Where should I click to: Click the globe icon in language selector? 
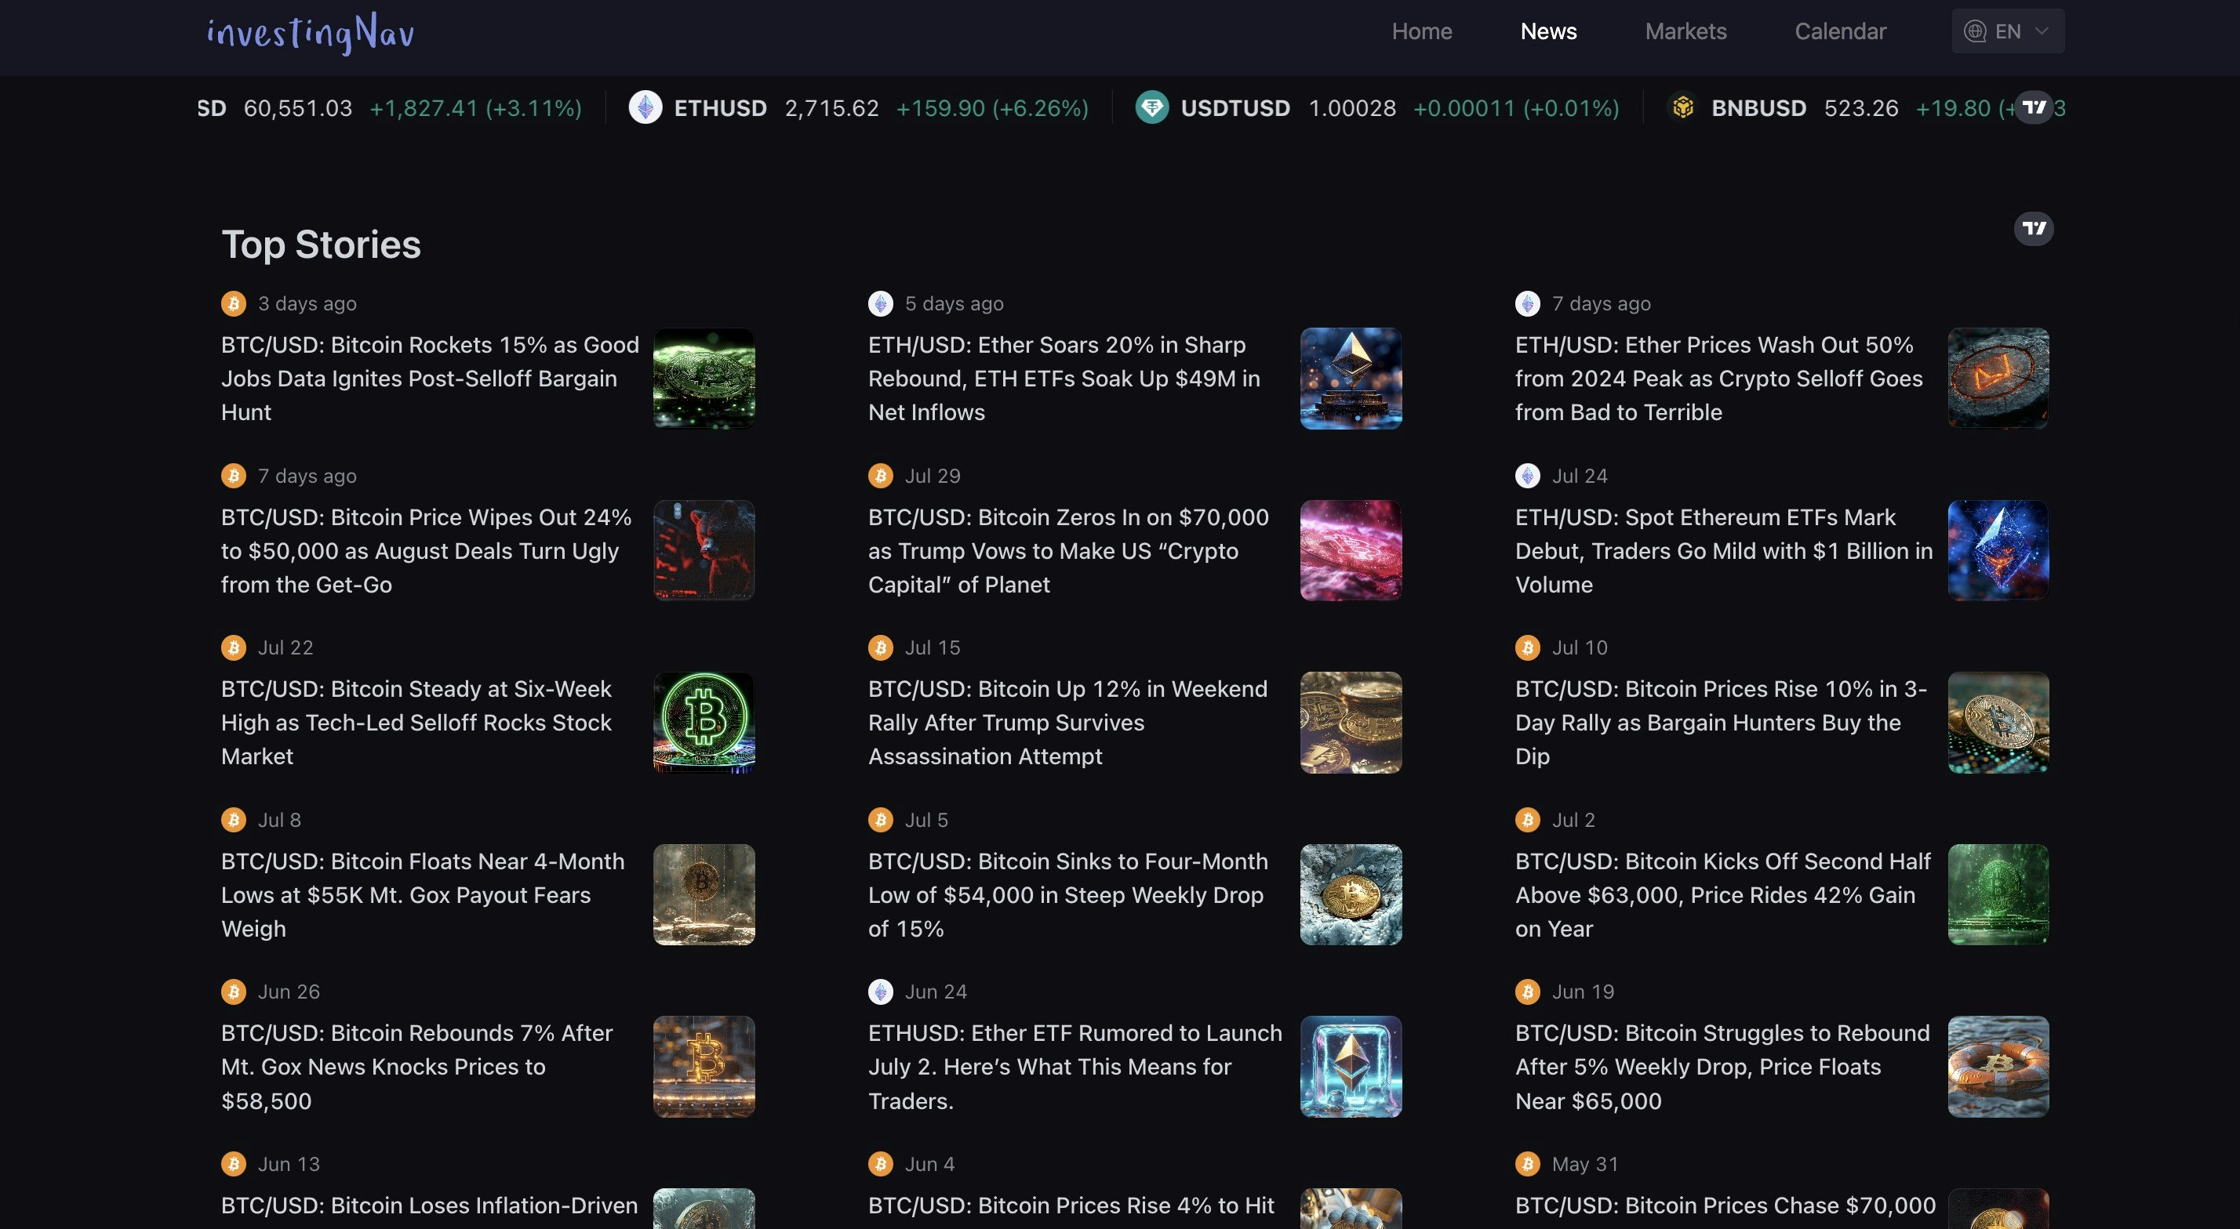[x=1975, y=31]
